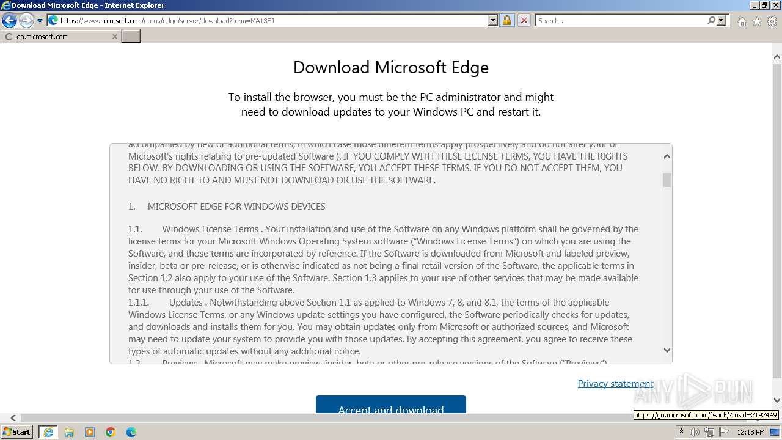Expand search provider dropdown arrow
The width and height of the screenshot is (782, 440).
click(722, 20)
